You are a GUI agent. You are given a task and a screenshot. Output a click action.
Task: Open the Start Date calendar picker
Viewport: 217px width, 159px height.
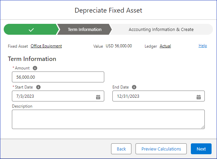(x=98, y=97)
